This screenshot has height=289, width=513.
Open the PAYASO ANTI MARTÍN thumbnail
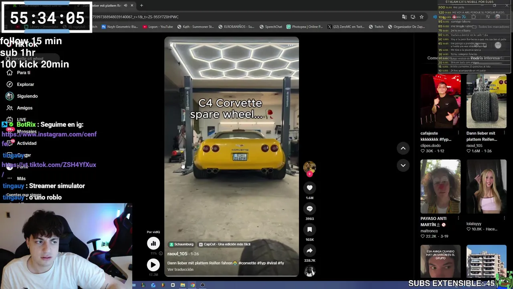click(x=440, y=187)
